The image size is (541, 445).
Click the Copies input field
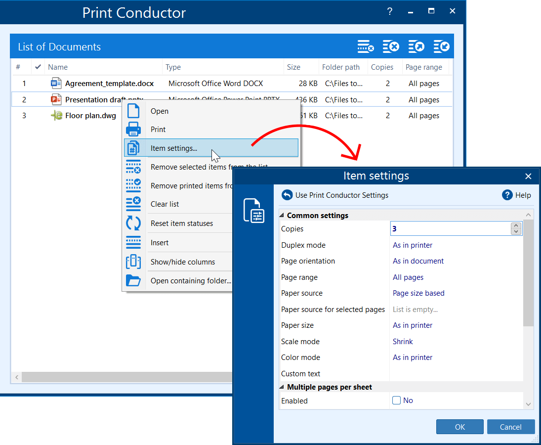[450, 229]
